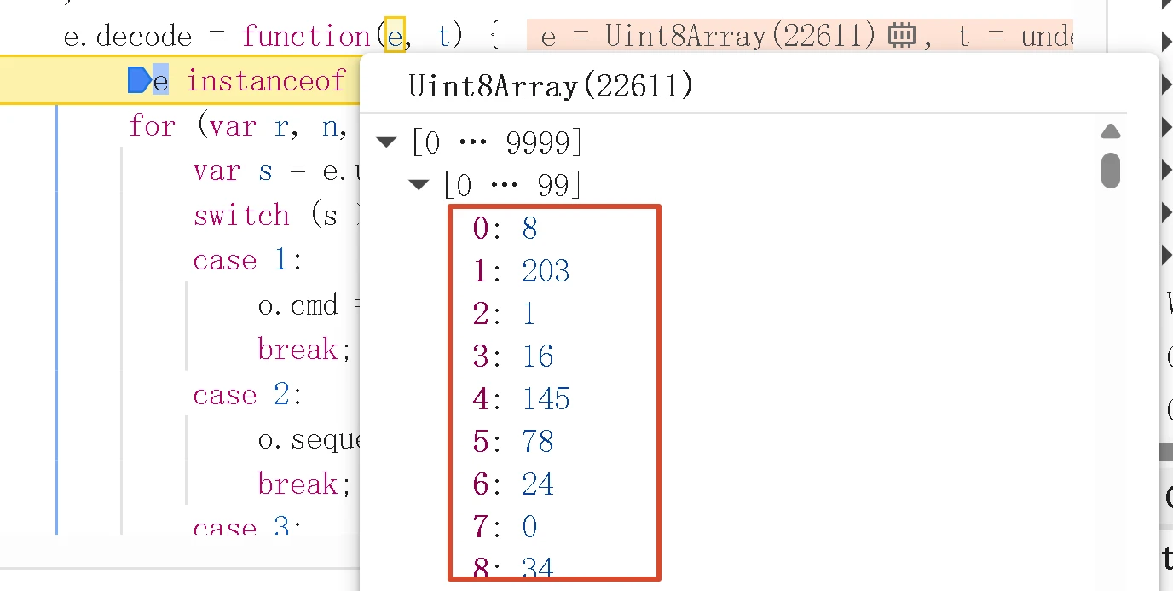Collapse the [0 … 9999] range
This screenshot has height=591, width=1173.
tap(387, 142)
